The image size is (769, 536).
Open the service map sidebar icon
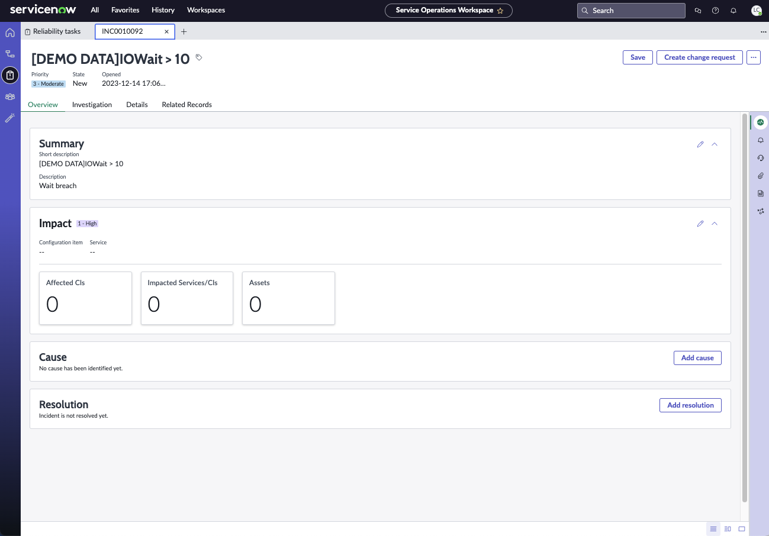pyautogui.click(x=10, y=54)
